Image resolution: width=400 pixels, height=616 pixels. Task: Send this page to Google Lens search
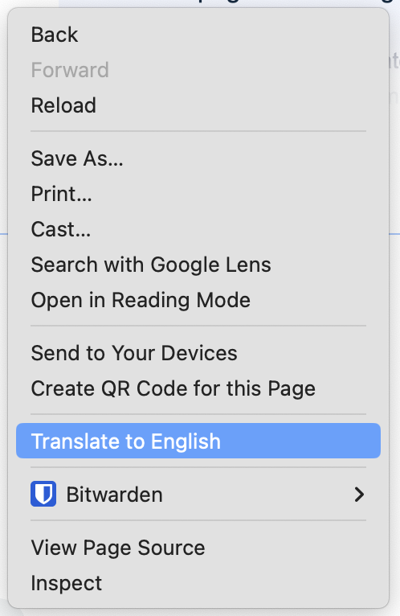pyautogui.click(x=198, y=265)
